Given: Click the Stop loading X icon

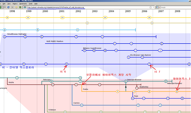Looking at the screenshot, I should (x=12, y=7).
